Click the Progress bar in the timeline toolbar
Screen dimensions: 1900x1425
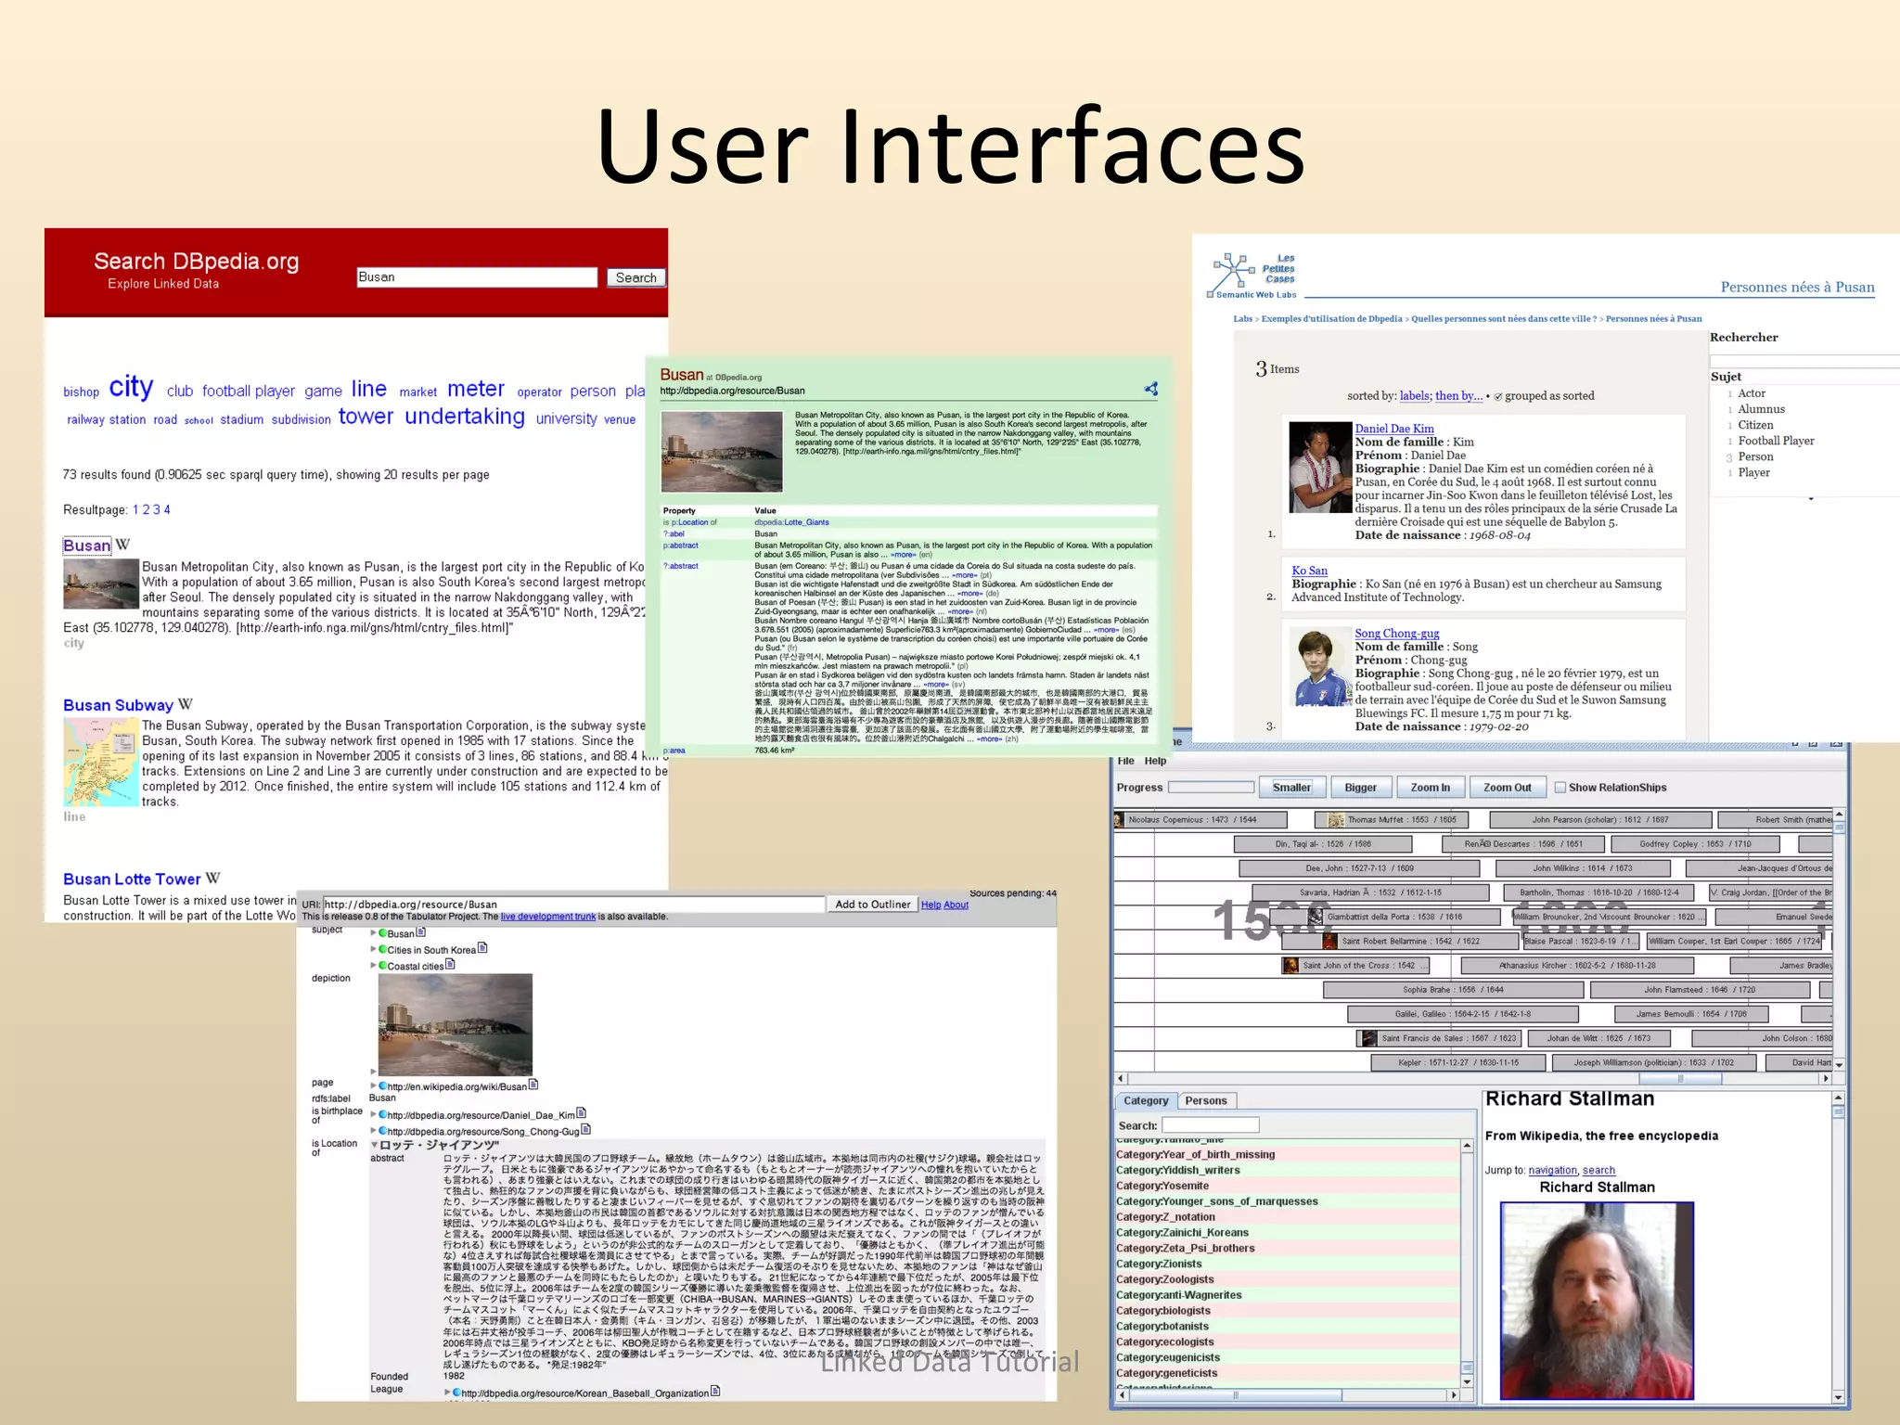(x=1211, y=788)
